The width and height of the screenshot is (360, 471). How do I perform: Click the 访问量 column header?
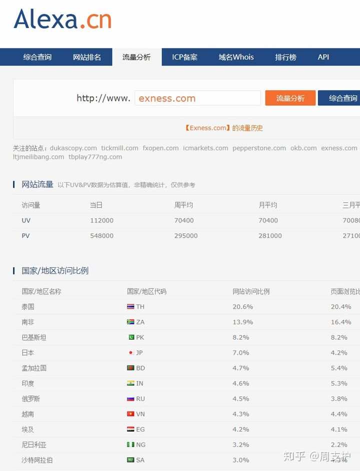(30, 205)
